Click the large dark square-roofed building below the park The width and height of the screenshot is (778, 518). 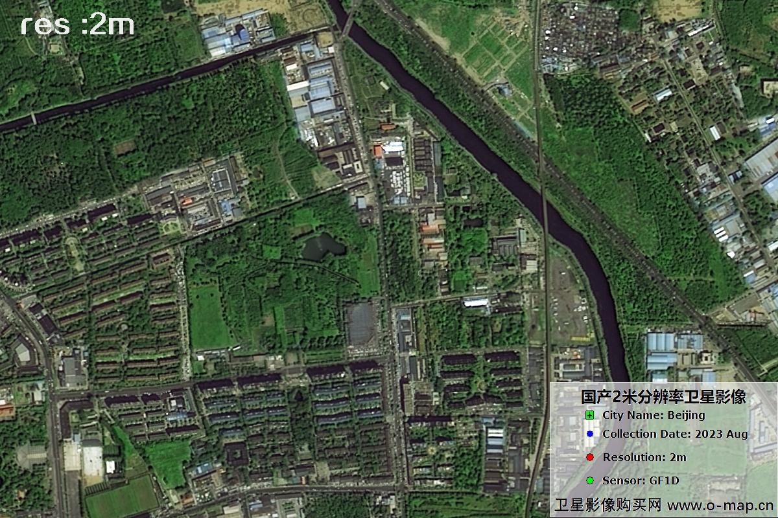(360, 324)
